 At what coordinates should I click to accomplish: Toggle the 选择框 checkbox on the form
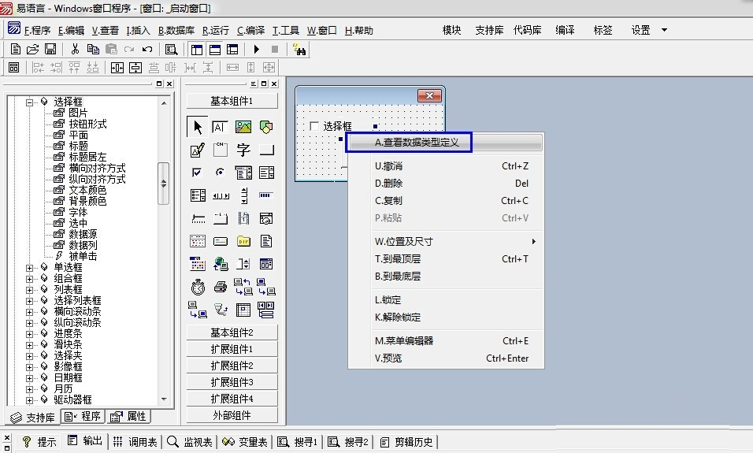314,126
